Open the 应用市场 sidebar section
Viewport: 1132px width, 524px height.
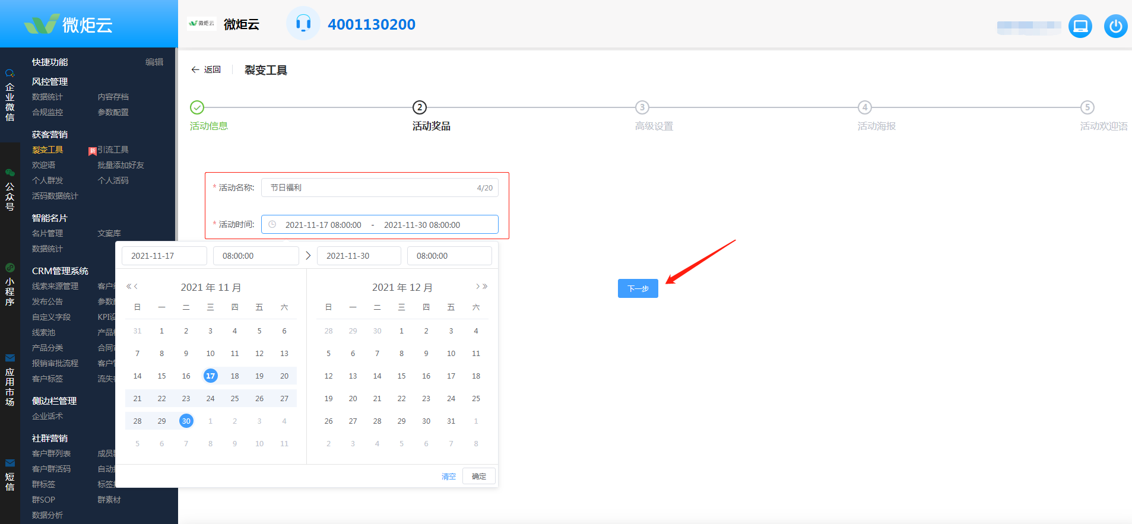pyautogui.click(x=10, y=380)
